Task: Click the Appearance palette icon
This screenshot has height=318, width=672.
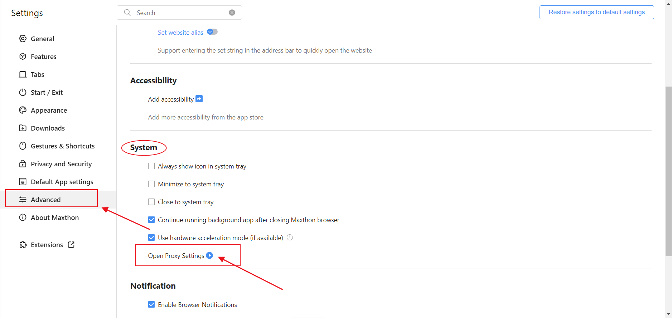Action: point(23,110)
